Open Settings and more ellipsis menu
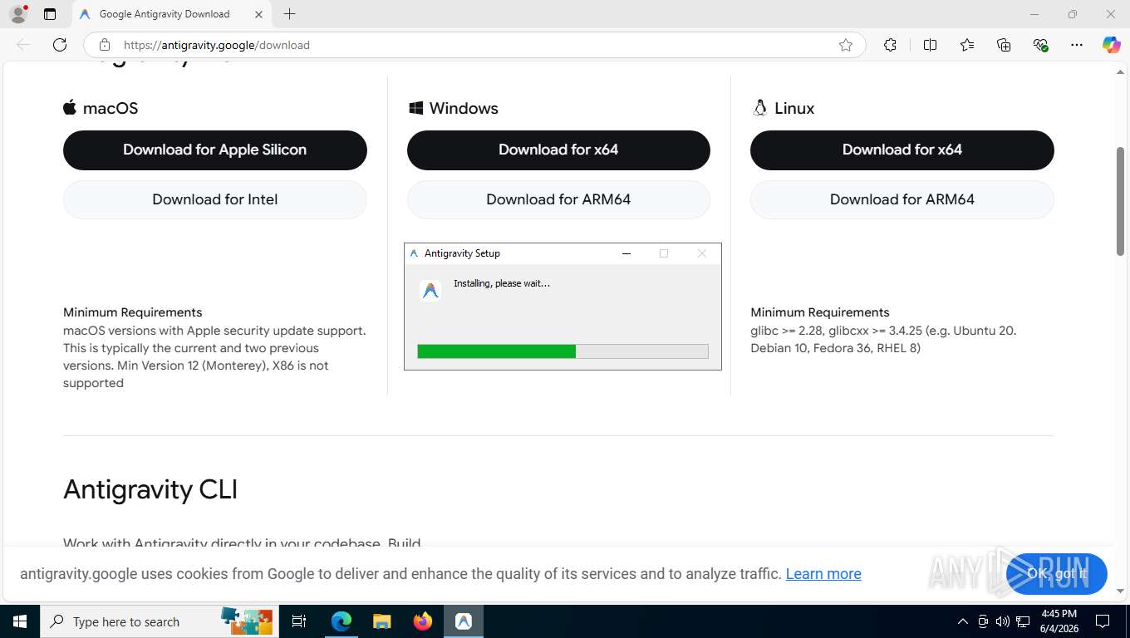Viewport: 1130px width, 638px height. (1077, 45)
